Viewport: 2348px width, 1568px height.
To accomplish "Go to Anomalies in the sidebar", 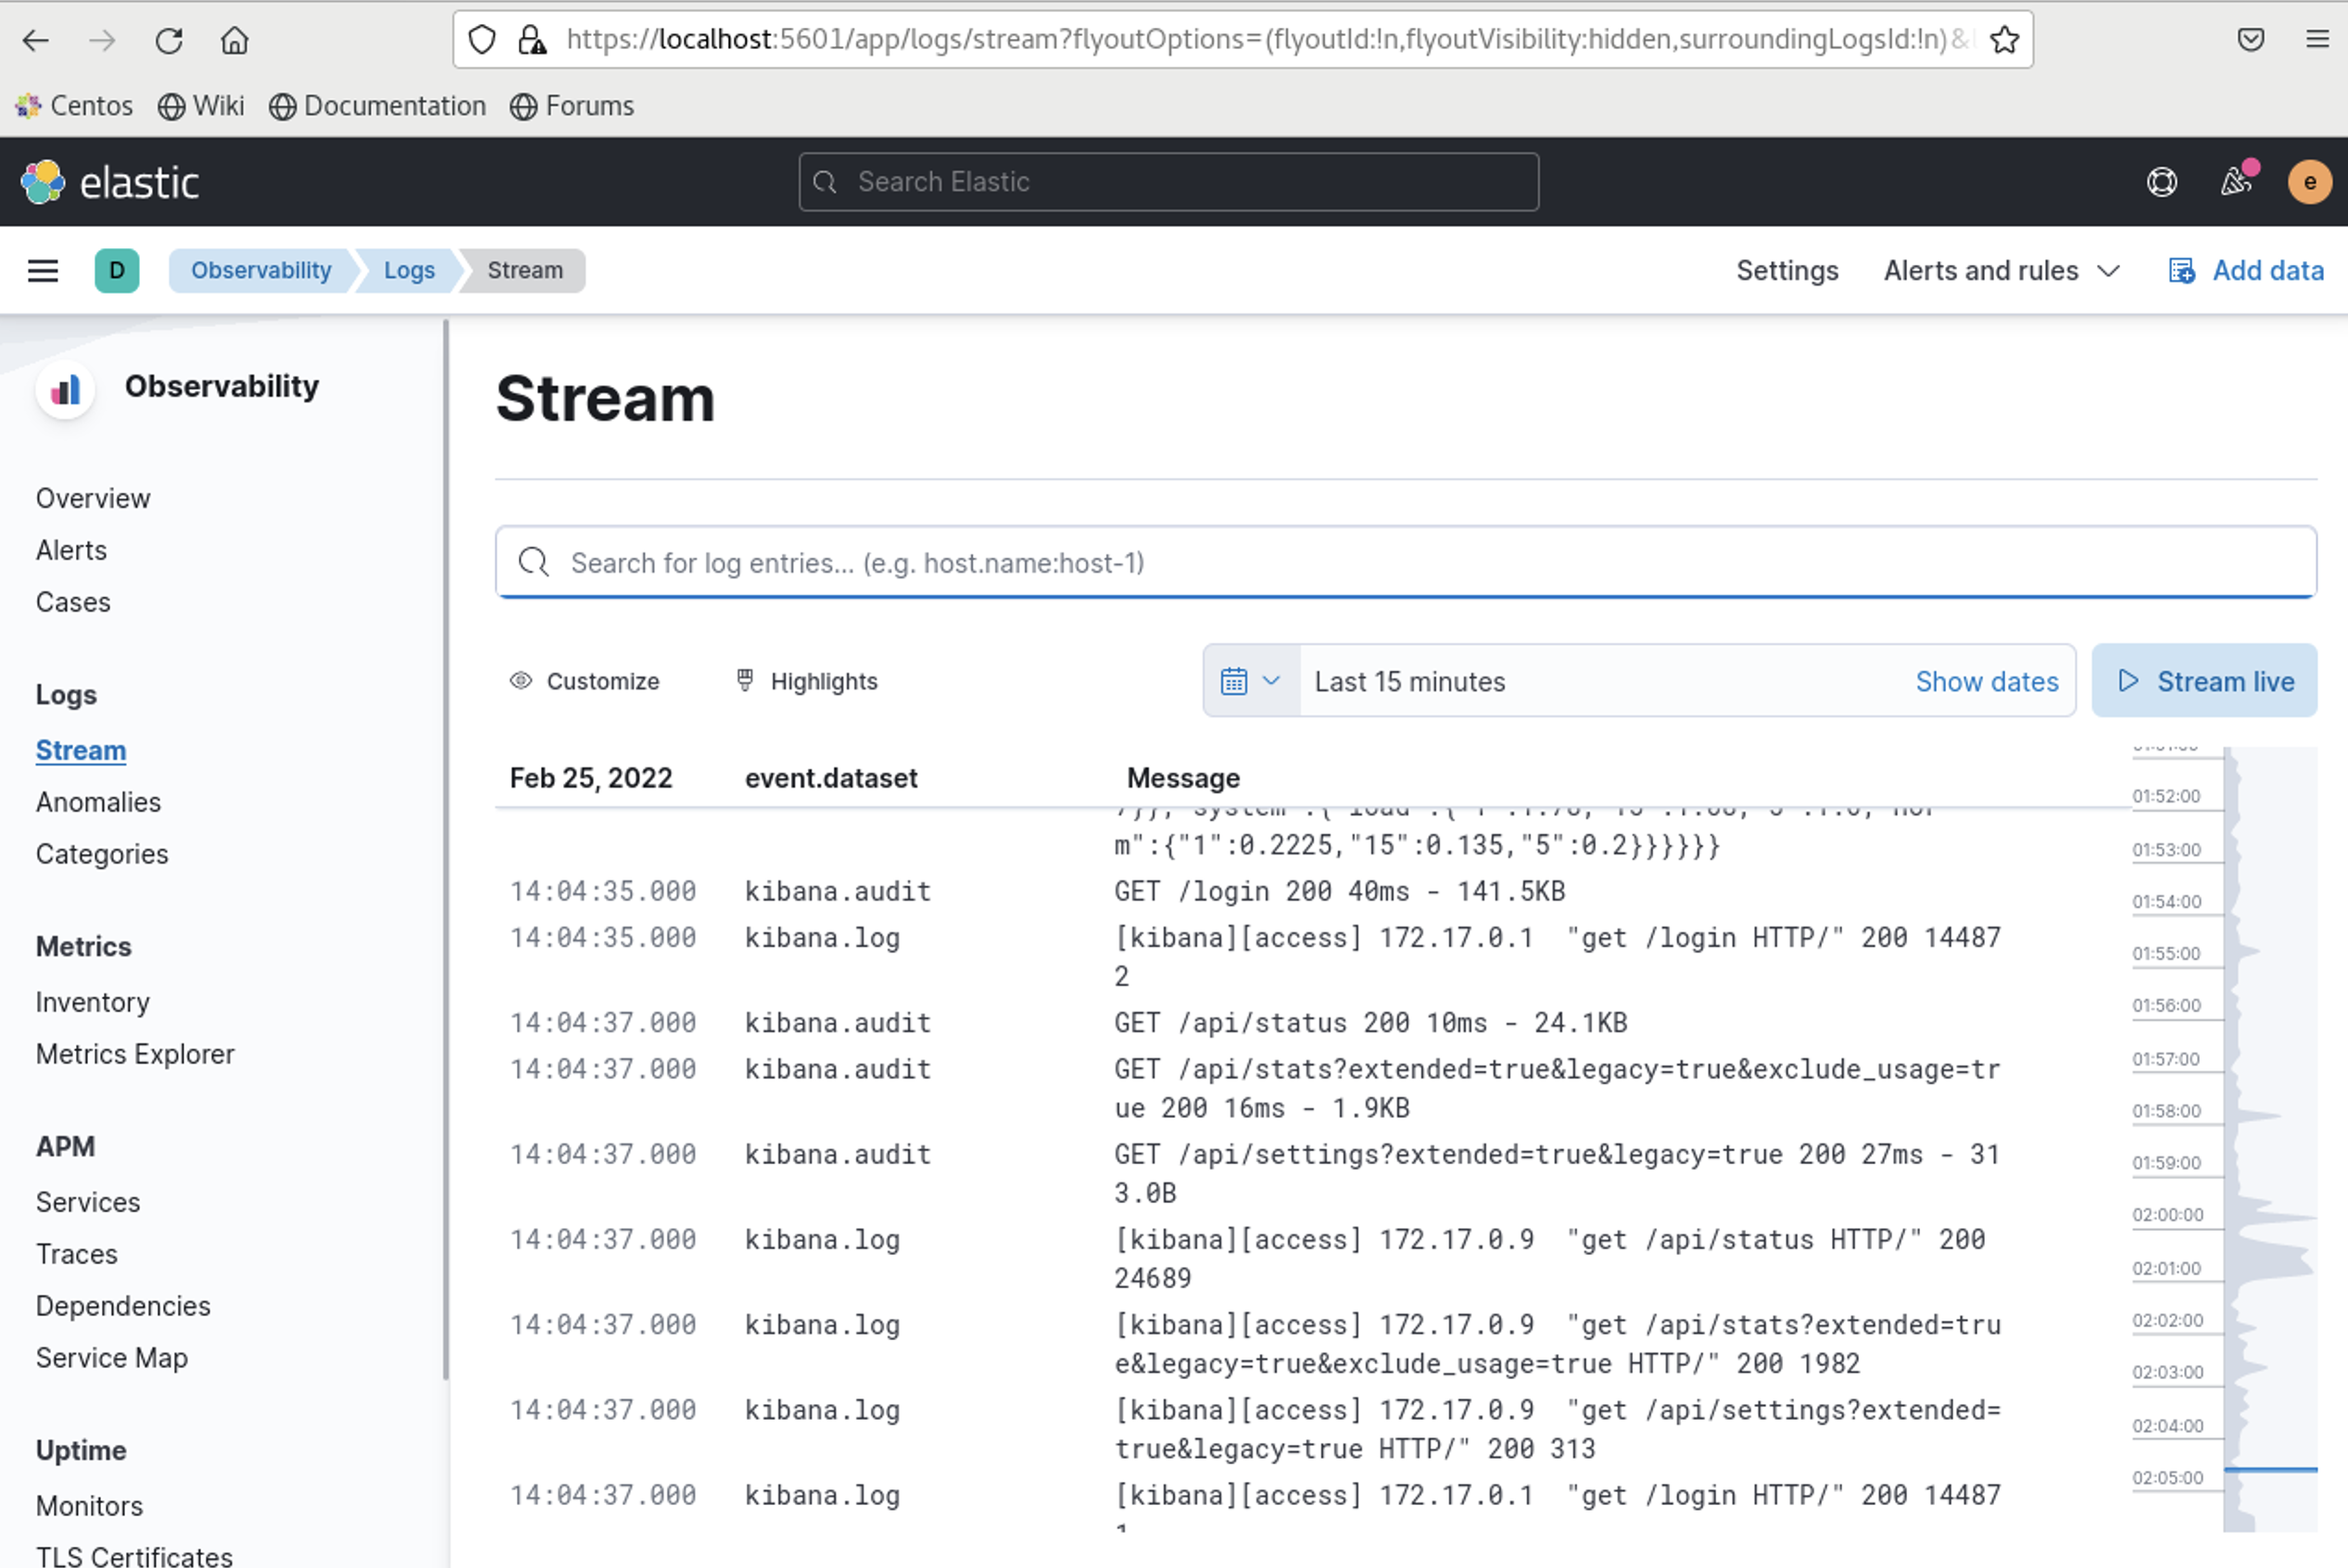I will click(98, 802).
